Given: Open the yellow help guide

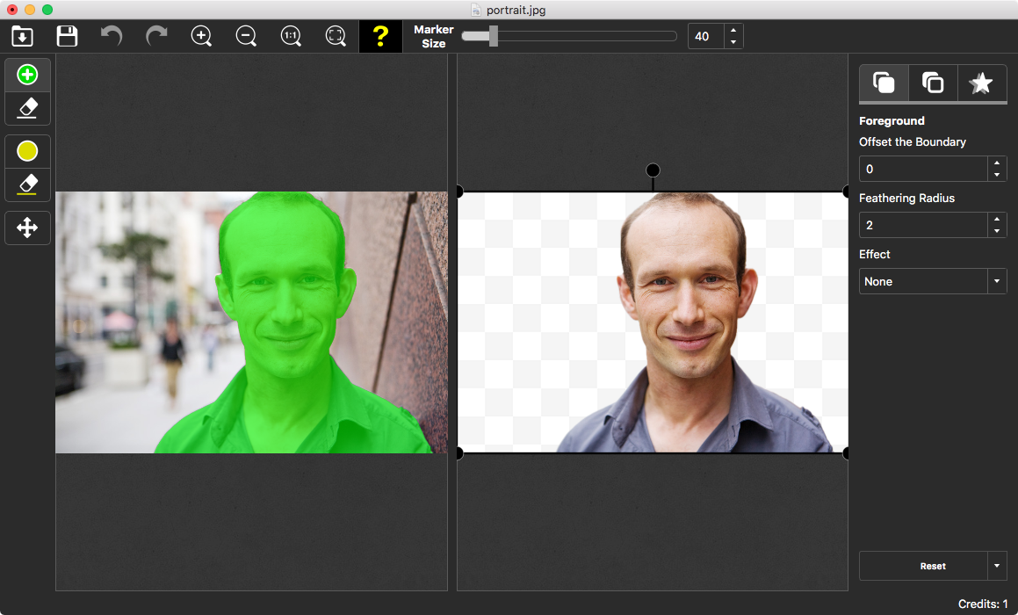Looking at the screenshot, I should point(380,36).
